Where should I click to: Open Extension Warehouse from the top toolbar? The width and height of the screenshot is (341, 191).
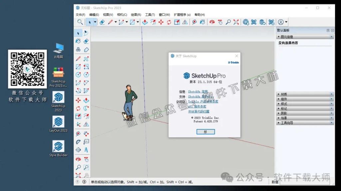[x=254, y=22]
